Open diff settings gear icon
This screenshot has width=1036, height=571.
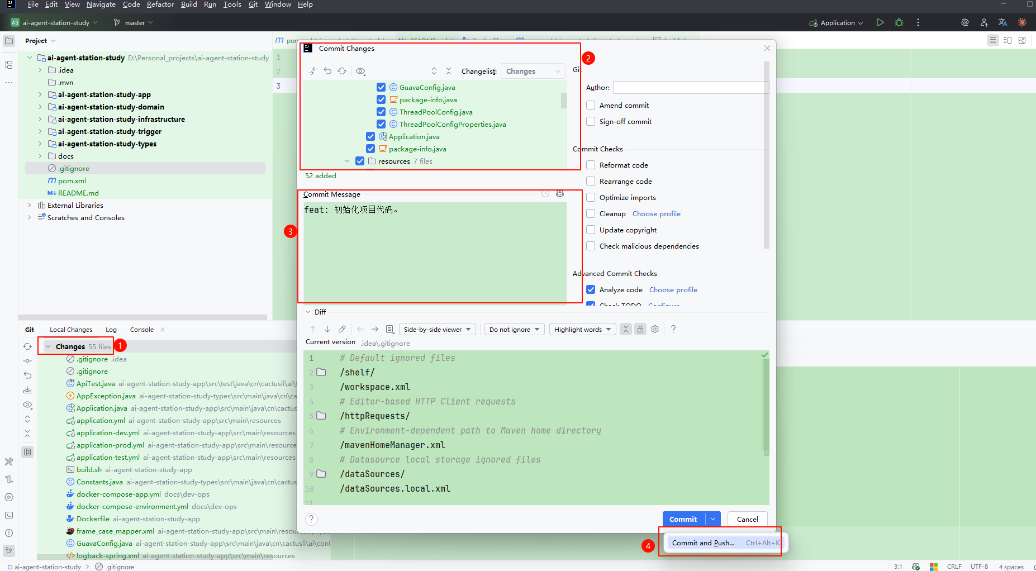pos(655,329)
